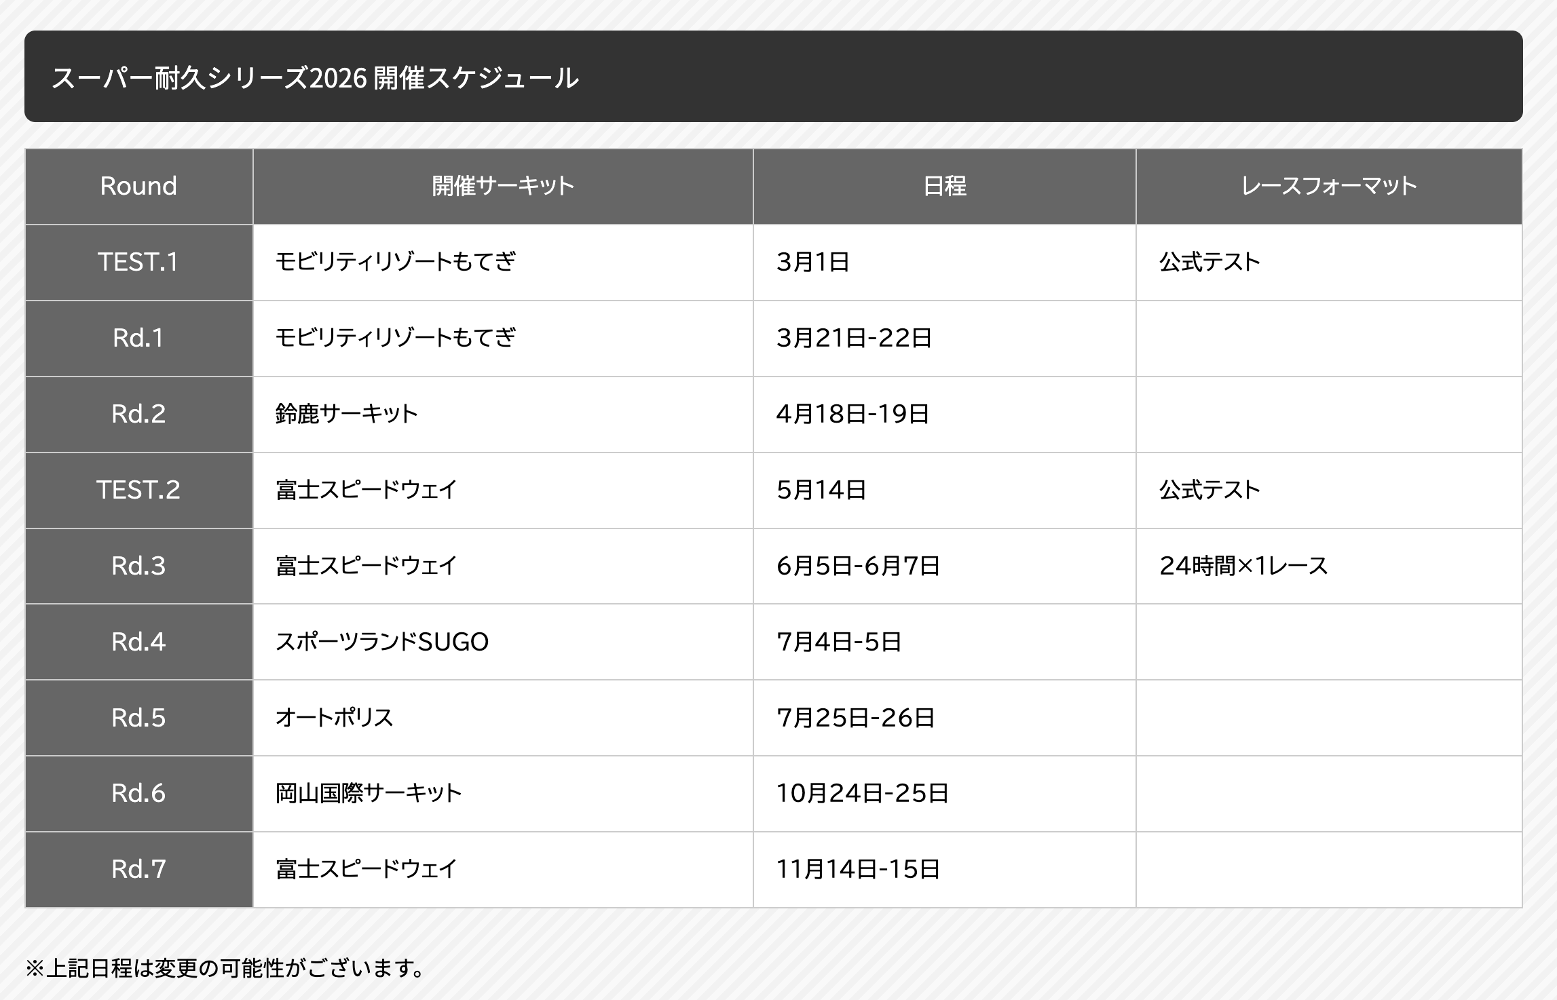Click the 6月5日-6月7日 date cell

click(x=858, y=566)
